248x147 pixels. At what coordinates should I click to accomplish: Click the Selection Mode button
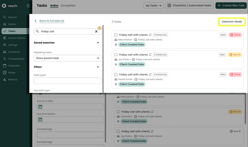pos(232,22)
